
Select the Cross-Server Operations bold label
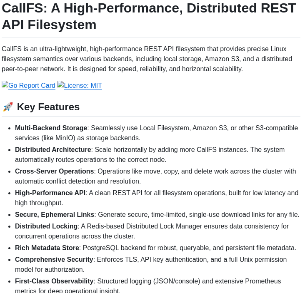pos(54,171)
